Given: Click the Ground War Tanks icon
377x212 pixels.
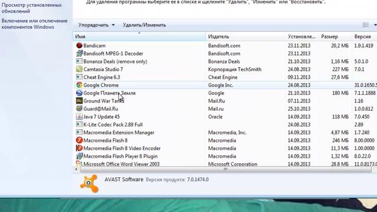Looking at the screenshot, I should coord(79,101).
